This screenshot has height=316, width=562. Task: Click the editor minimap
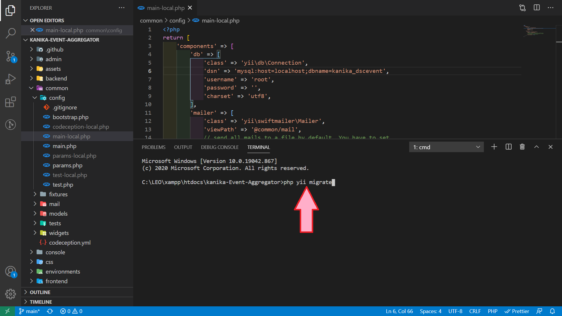(539, 31)
